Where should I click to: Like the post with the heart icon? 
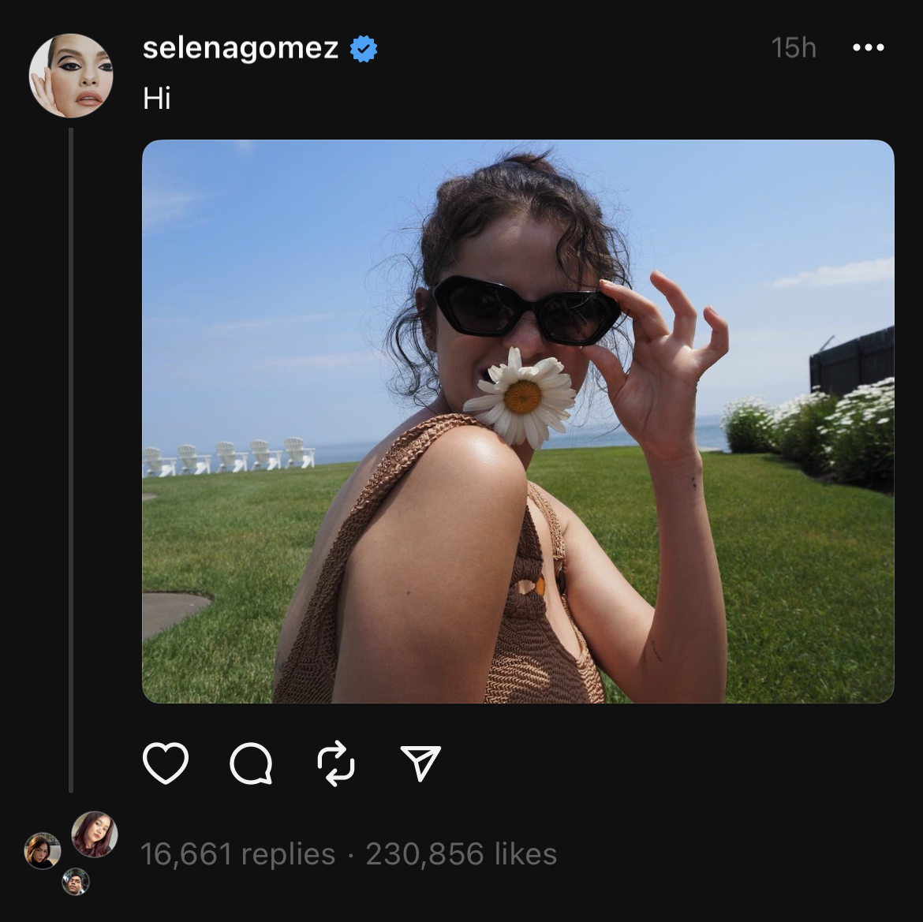coord(166,763)
